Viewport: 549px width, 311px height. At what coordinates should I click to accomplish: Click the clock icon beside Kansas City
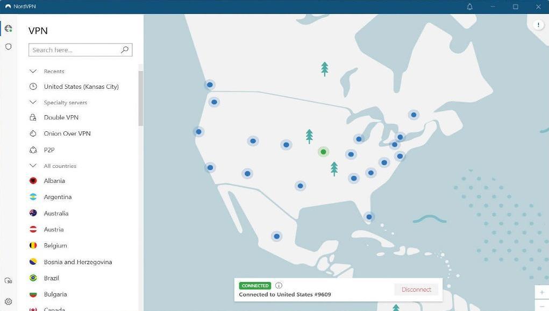click(x=33, y=87)
